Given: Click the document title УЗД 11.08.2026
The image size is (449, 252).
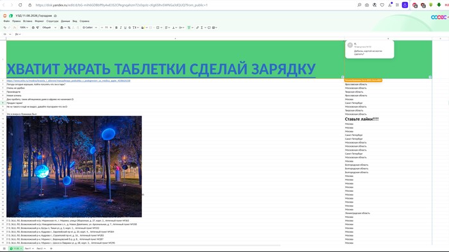Looking at the screenshot, I should [34, 16].
